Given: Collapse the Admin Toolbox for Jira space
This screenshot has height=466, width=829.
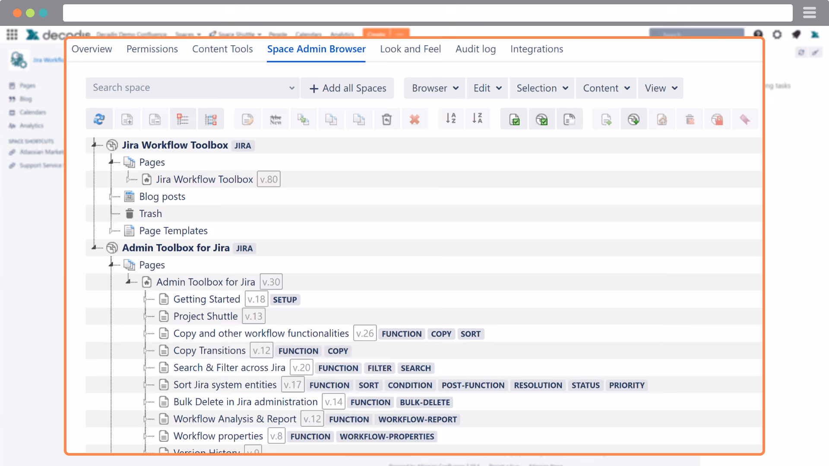Looking at the screenshot, I should click(94, 248).
